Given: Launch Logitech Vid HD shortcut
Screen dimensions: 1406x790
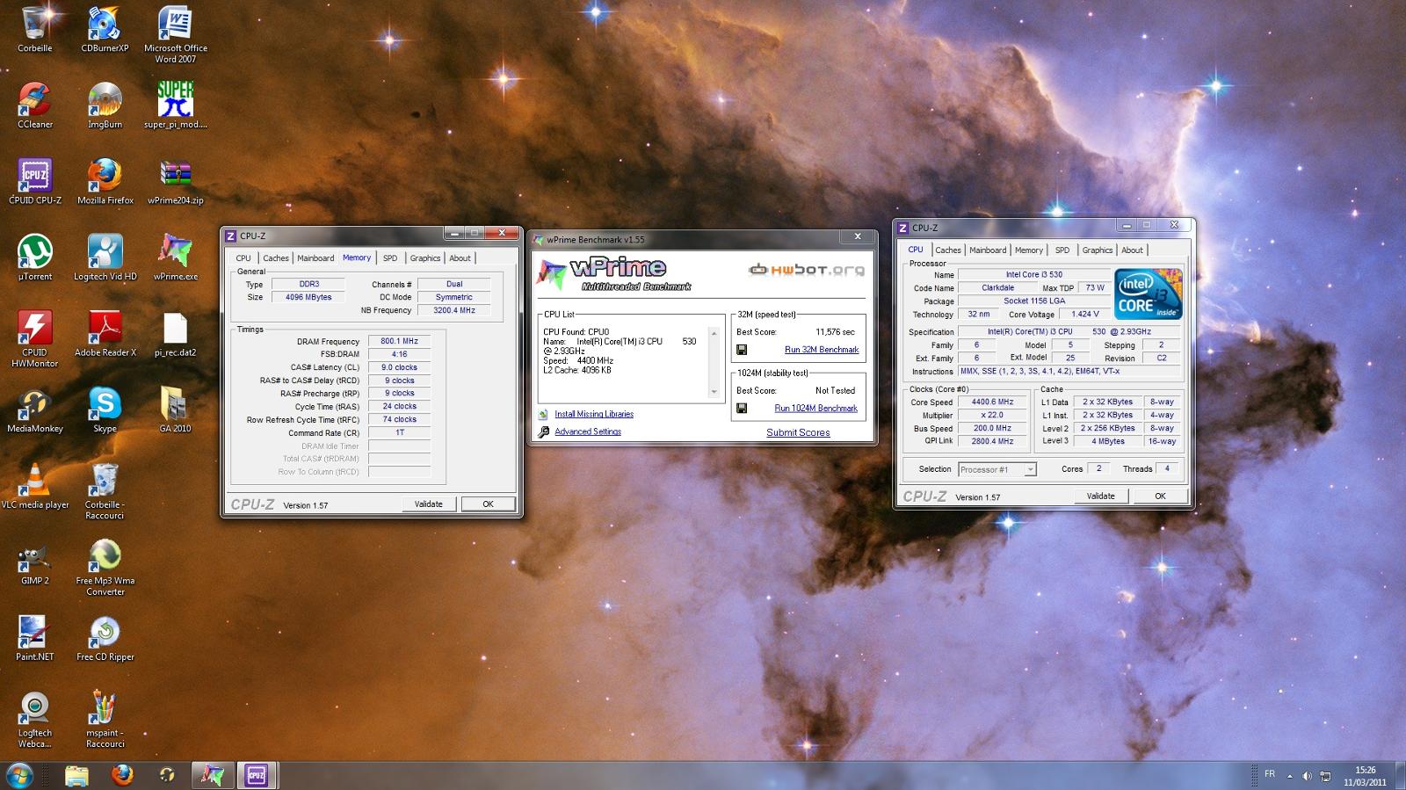Looking at the screenshot, I should [x=105, y=257].
